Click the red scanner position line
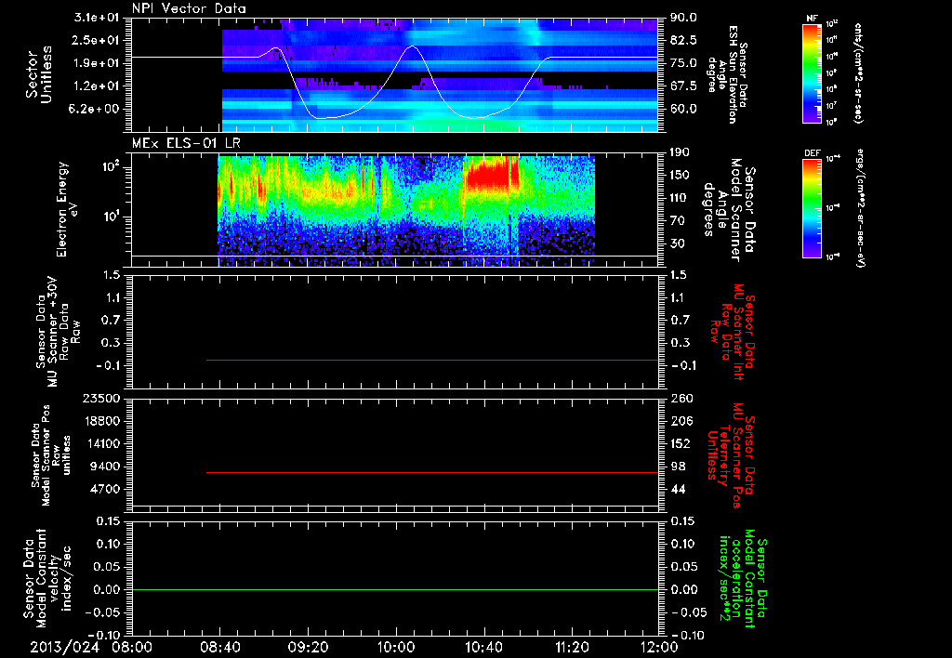This screenshot has height=658, width=952. 432,472
